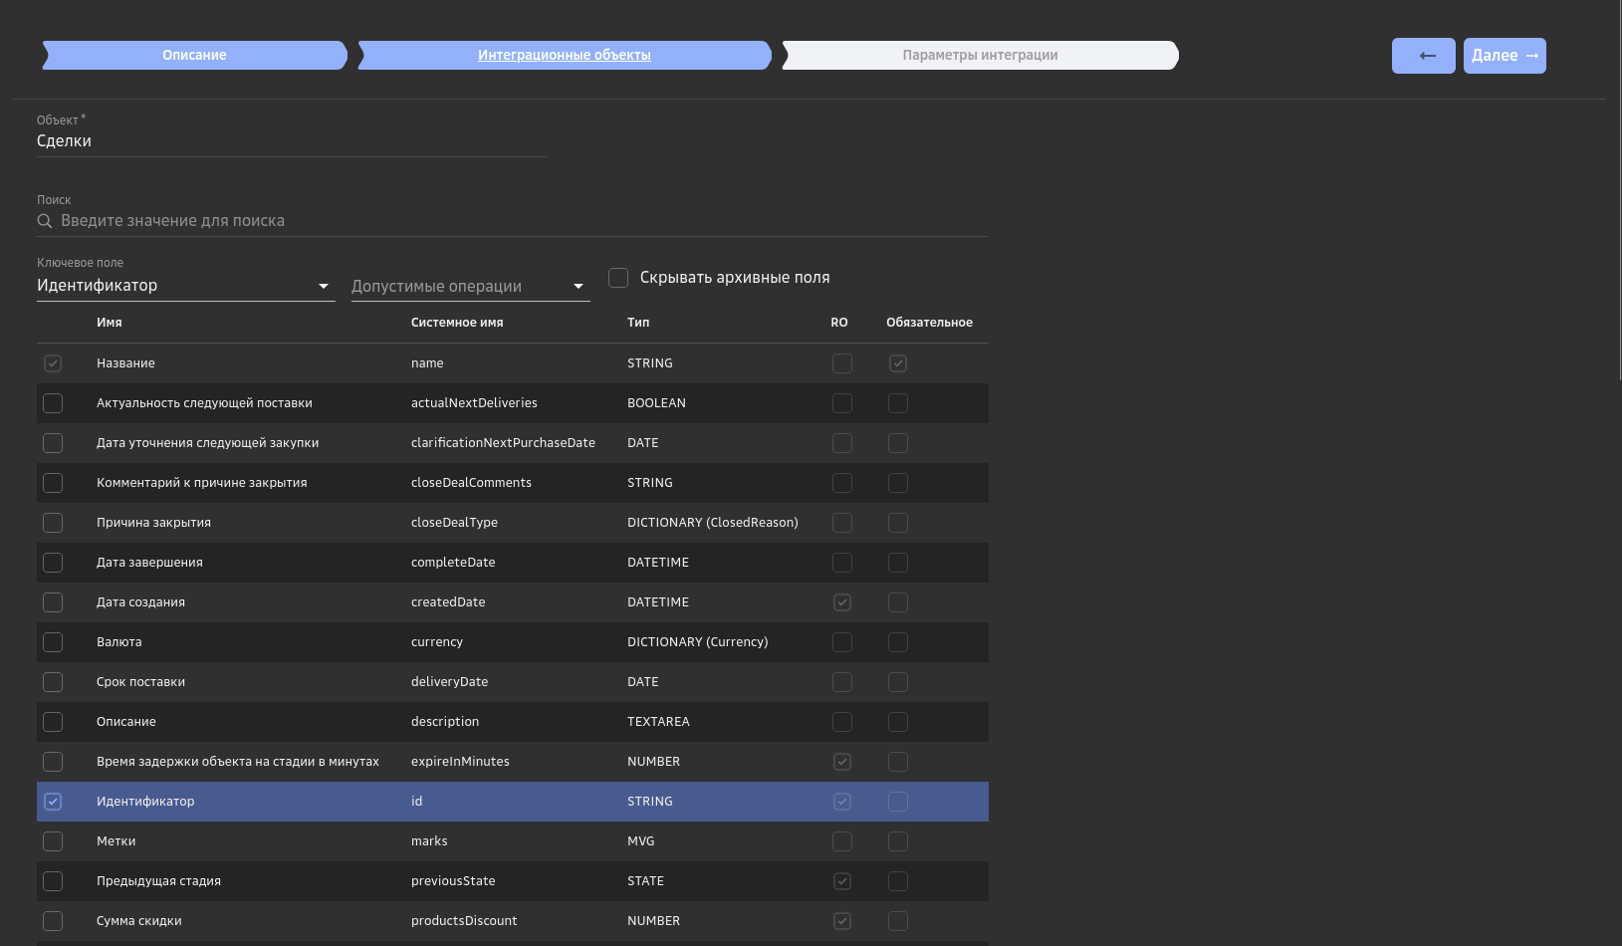This screenshot has height=946, width=1622.
Task: Check the Причина закрытия row checkbox
Action: 53,523
